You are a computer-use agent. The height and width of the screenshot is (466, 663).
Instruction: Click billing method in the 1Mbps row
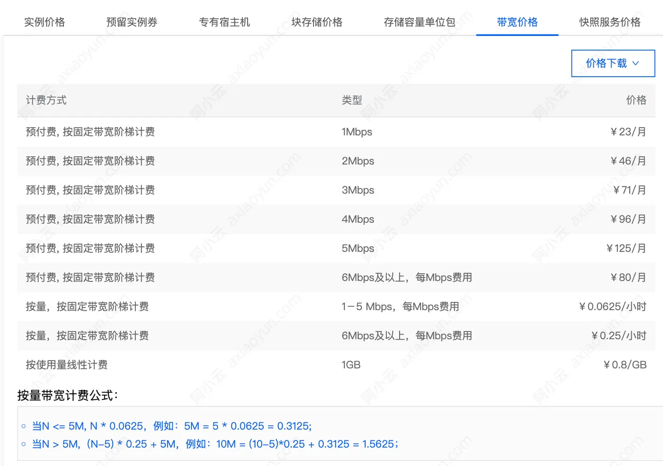point(90,132)
